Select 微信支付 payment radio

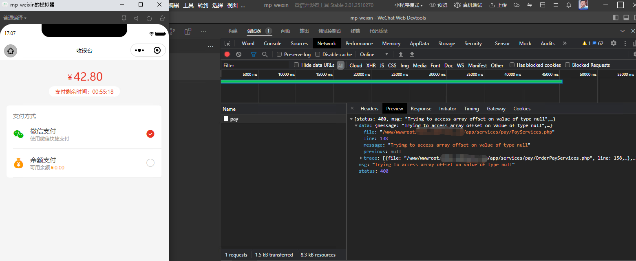click(x=150, y=134)
